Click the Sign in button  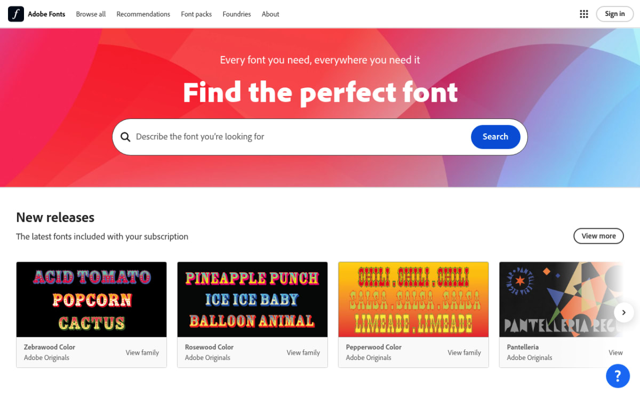(614, 14)
